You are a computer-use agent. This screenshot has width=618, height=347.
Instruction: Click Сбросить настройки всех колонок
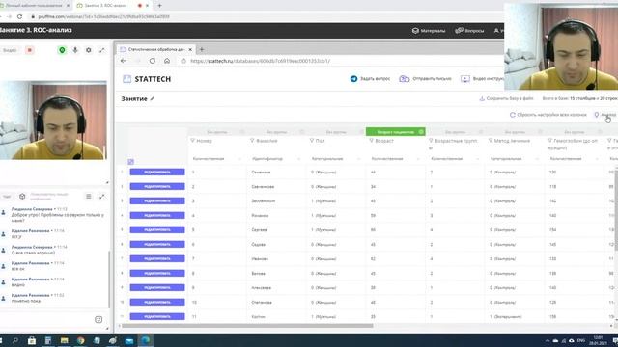click(x=548, y=115)
